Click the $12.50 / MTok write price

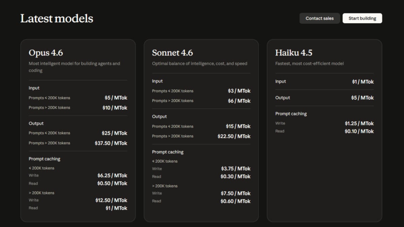[111, 200]
